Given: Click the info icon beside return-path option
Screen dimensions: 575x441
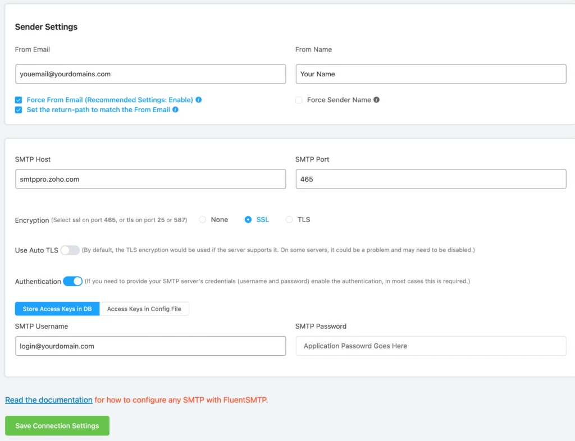Looking at the screenshot, I should click(175, 109).
